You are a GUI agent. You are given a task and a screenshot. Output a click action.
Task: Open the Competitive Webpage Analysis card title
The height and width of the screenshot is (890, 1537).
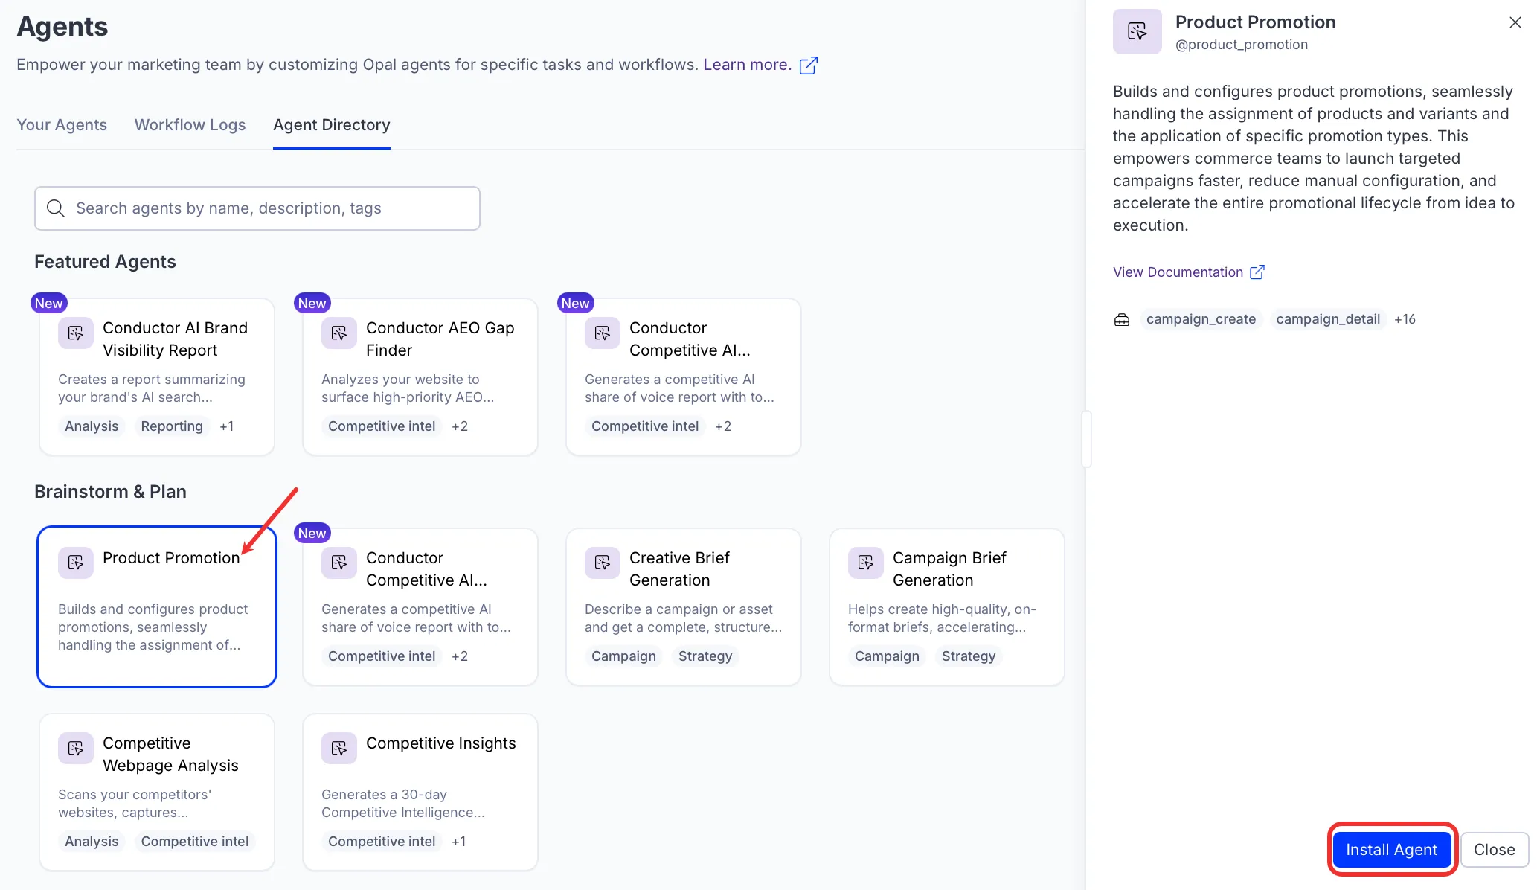tap(171, 755)
